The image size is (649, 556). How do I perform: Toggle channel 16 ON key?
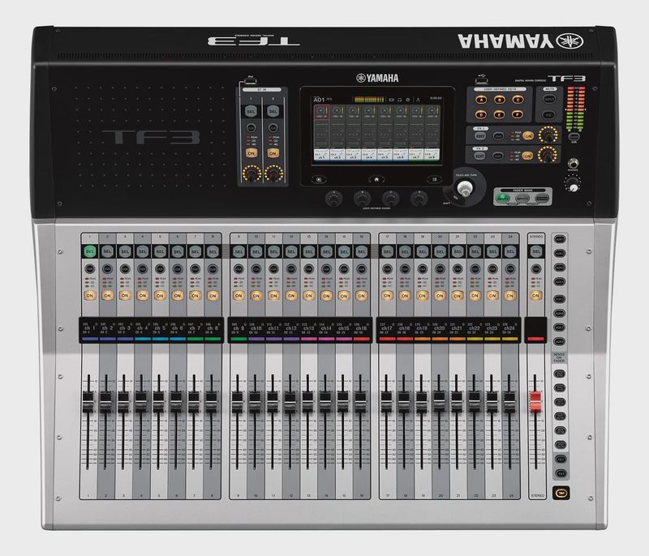point(361,296)
